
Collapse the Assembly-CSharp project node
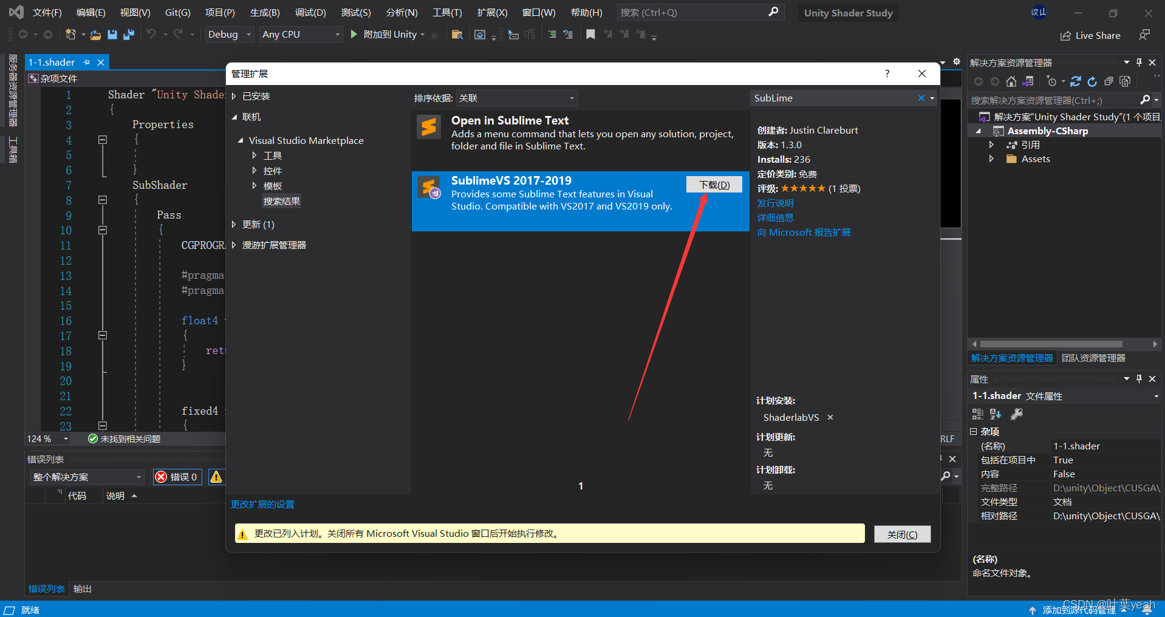[x=979, y=131]
